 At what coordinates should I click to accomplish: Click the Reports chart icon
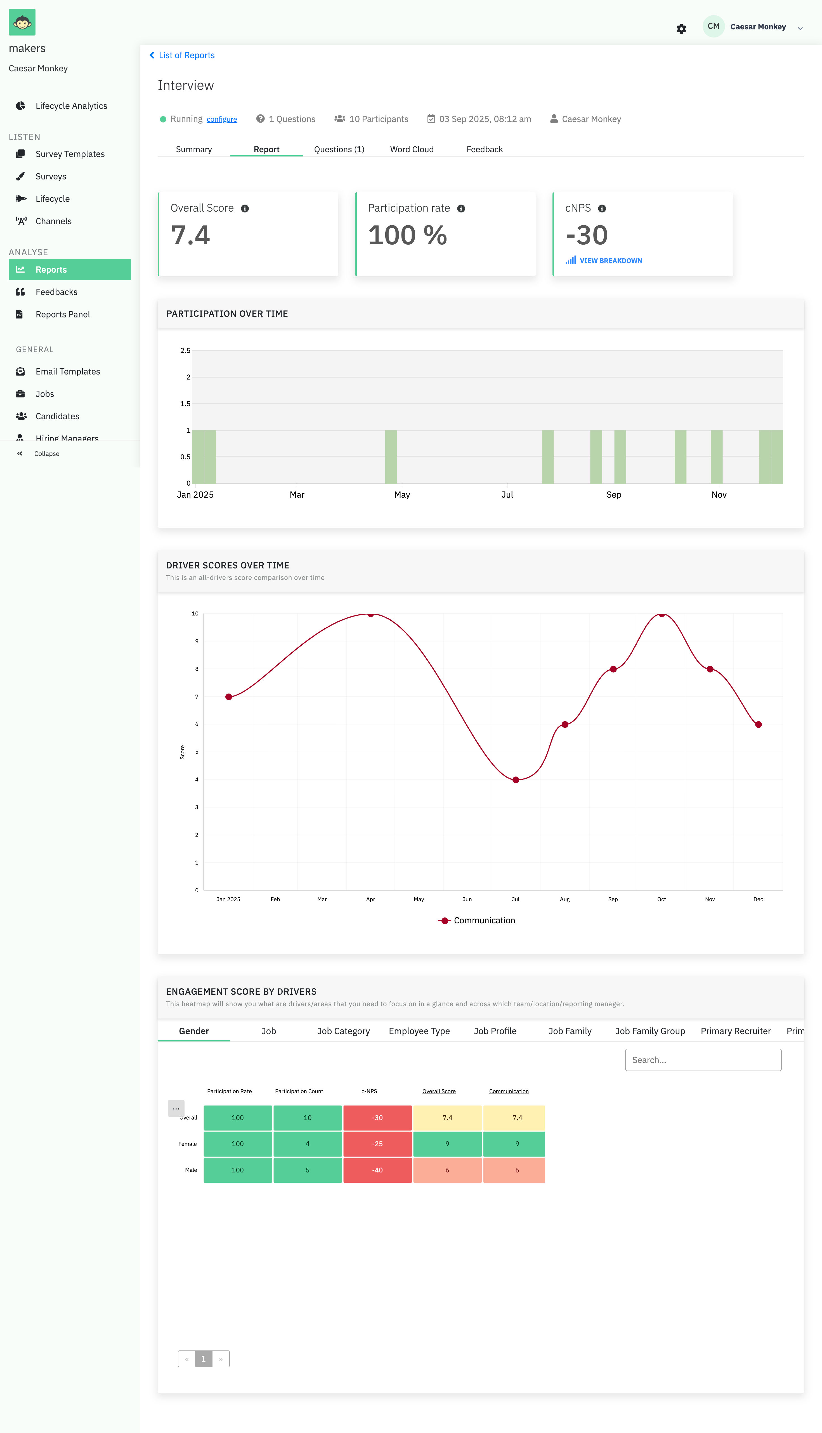[x=20, y=270]
